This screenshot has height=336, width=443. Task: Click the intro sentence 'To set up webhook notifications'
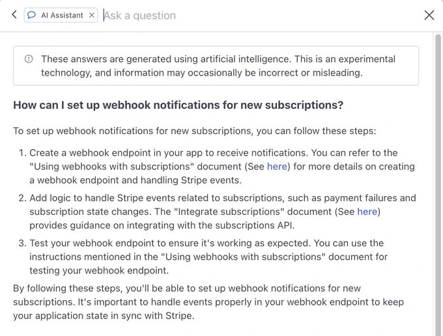(195, 132)
